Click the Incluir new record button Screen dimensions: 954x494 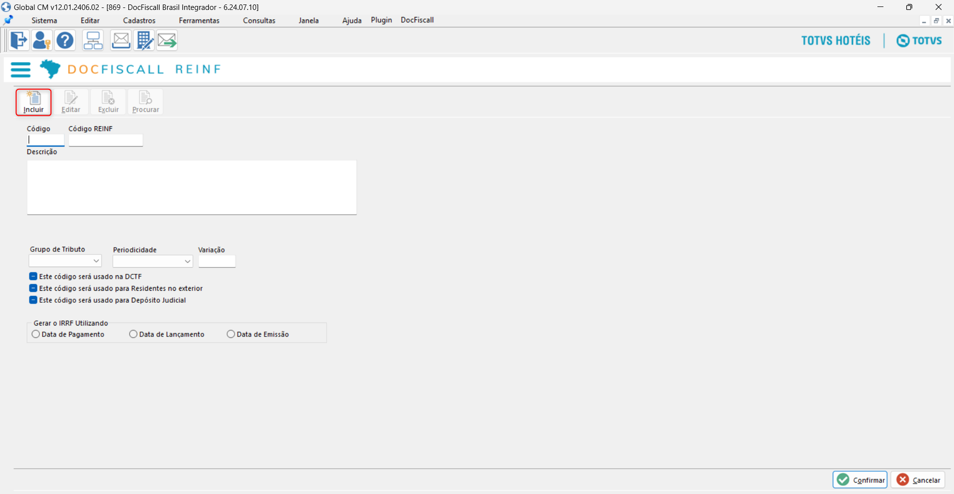(33, 102)
